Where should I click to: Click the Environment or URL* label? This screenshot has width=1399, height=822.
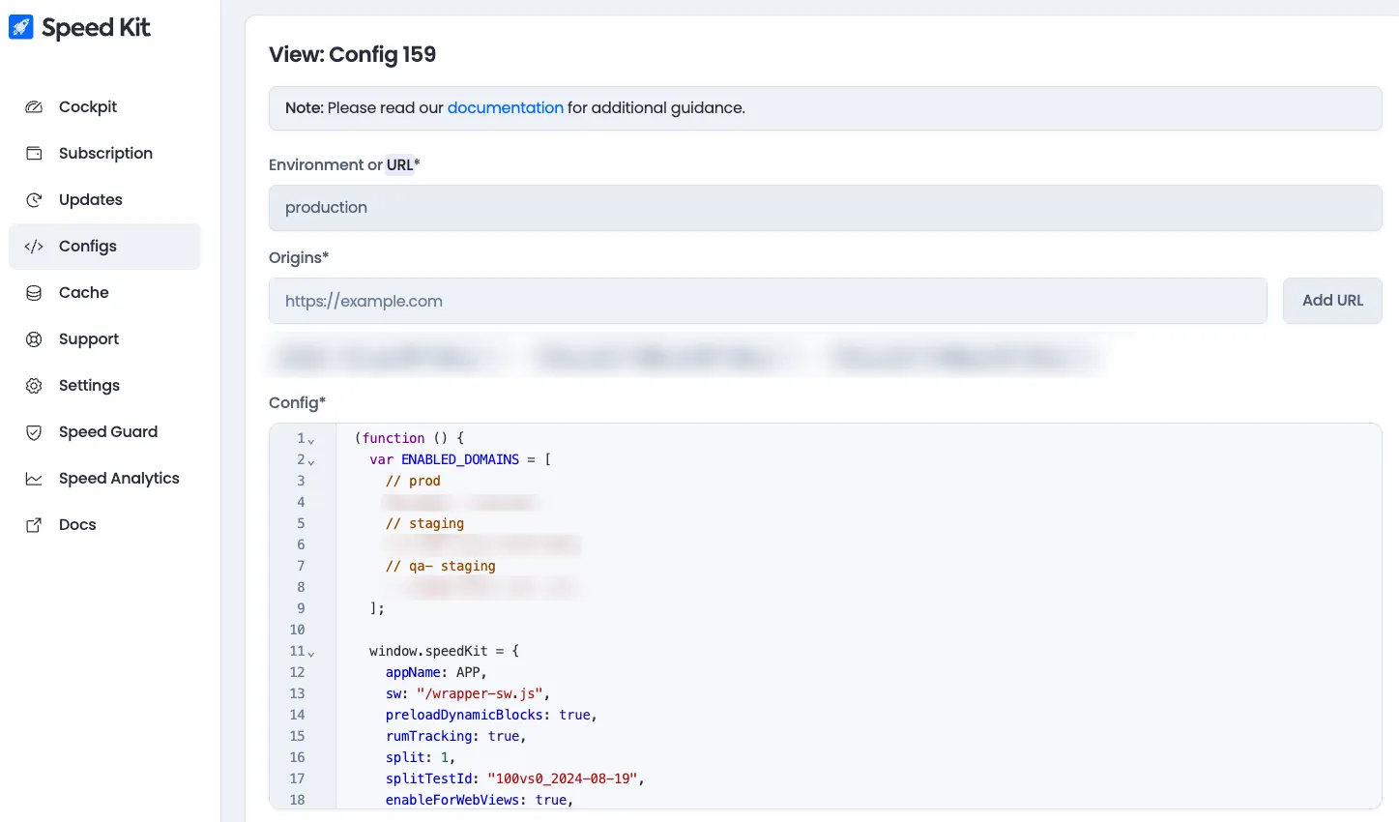pyautogui.click(x=344, y=164)
